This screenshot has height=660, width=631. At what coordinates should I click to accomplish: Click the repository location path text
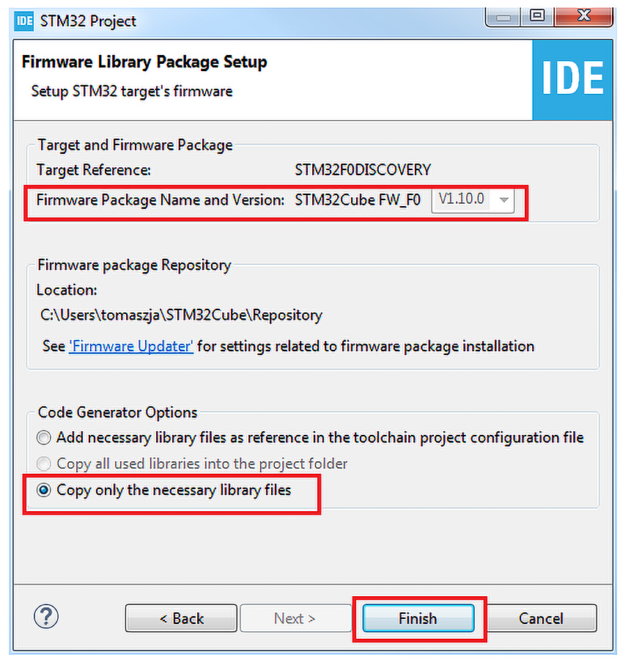pyautogui.click(x=181, y=315)
